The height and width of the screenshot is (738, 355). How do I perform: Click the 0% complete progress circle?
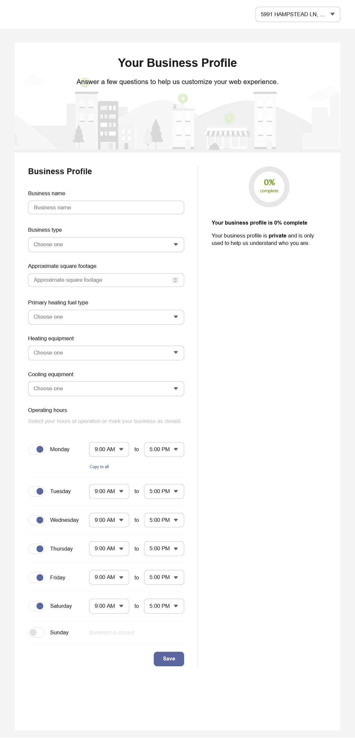269,187
